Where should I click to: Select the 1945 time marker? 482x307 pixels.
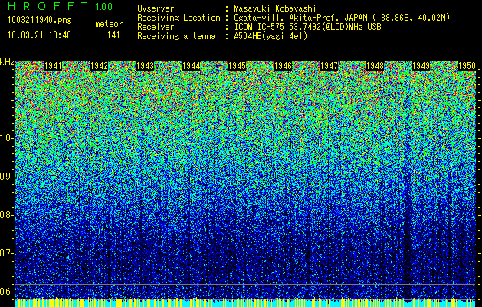[237, 67]
